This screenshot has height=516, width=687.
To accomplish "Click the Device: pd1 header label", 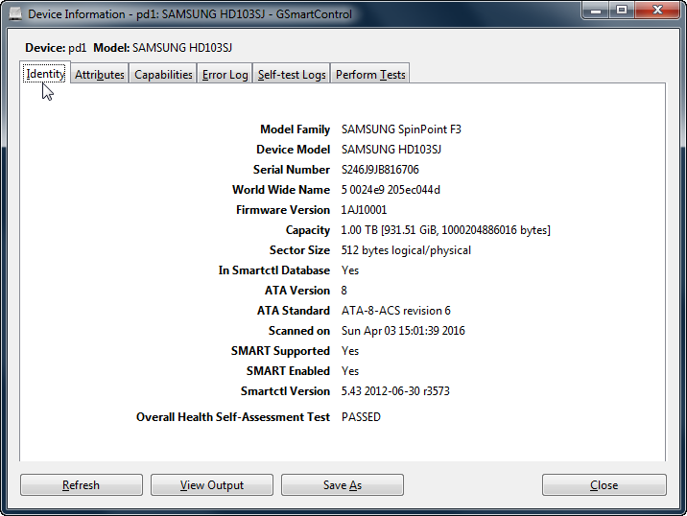I will pos(56,48).
